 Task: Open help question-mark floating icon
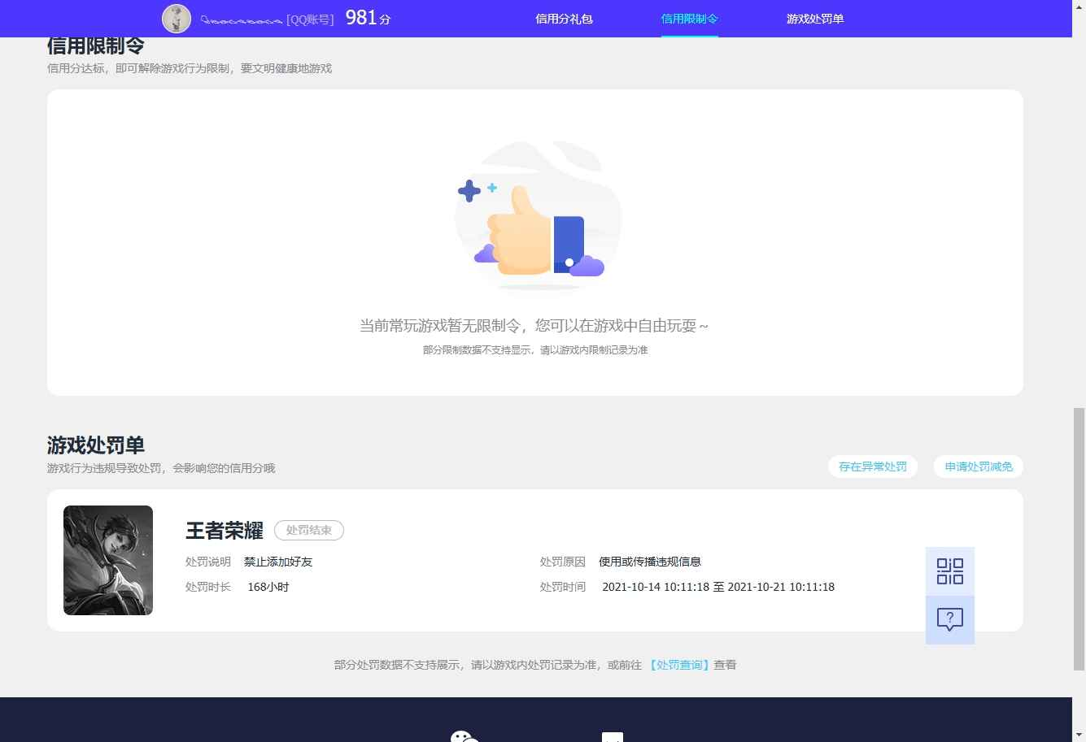[949, 619]
